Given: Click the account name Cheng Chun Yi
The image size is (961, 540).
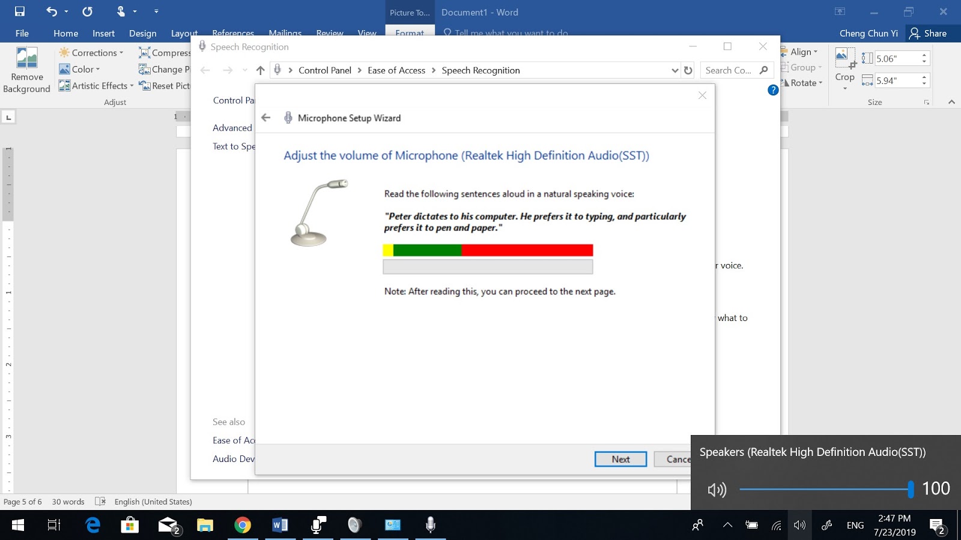Looking at the screenshot, I should (869, 34).
